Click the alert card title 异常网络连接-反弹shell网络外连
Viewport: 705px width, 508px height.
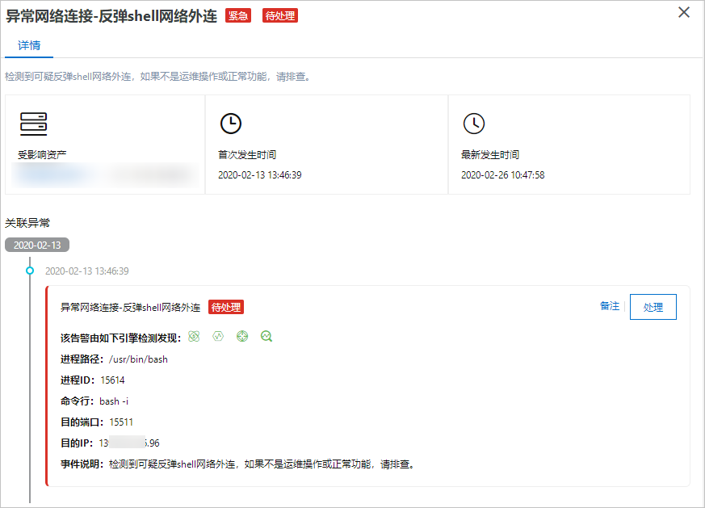pyautogui.click(x=130, y=308)
